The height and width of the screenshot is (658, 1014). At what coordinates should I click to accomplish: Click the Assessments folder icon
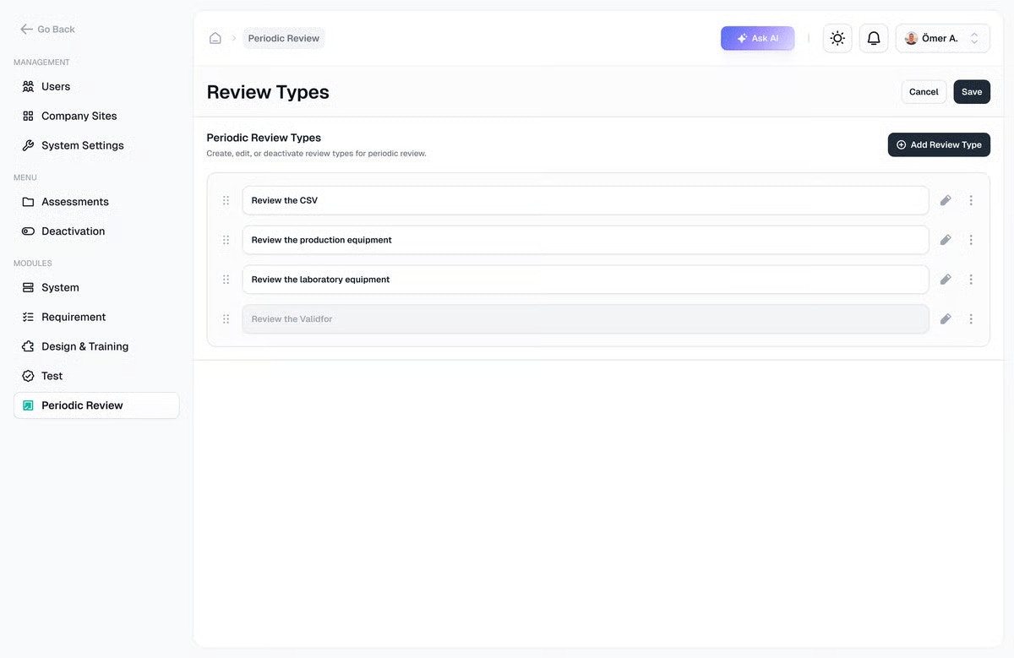point(27,201)
